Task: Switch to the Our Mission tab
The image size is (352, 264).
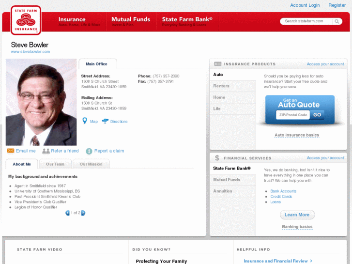Action: pos(91,164)
